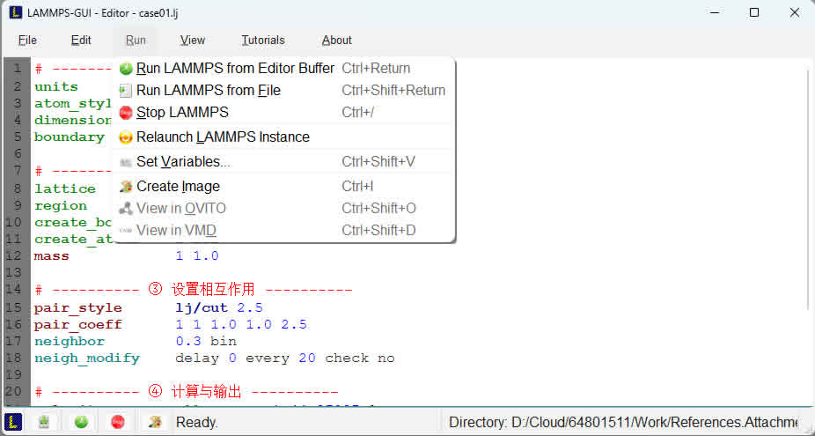Click the file icon beside Run LAMMPS from File
This screenshot has height=436, width=815.
coord(126,91)
